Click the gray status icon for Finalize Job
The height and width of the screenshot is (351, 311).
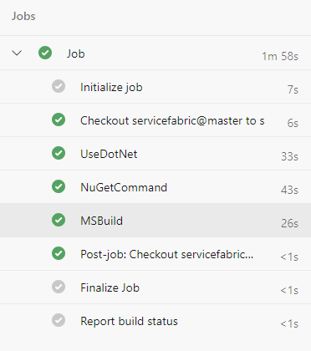[x=59, y=287]
